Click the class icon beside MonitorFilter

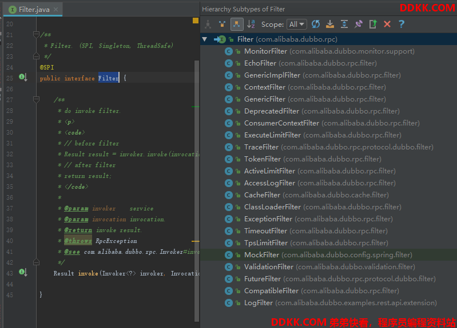(229, 51)
